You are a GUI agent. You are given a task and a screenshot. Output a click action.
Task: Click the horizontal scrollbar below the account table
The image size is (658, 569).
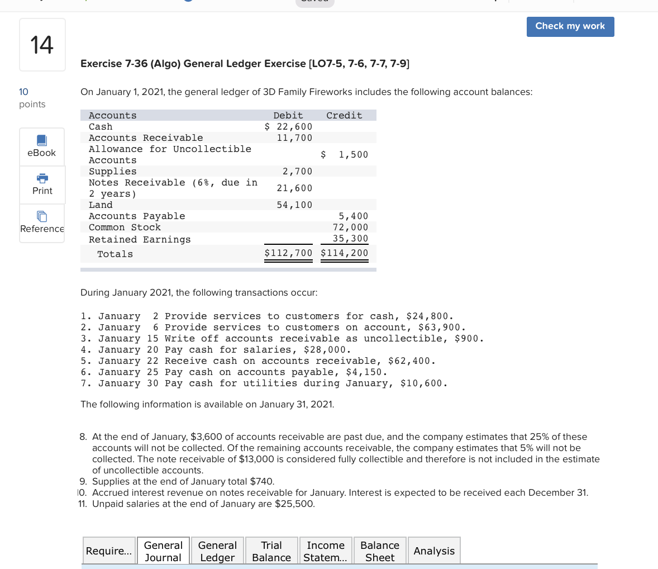coord(228,270)
